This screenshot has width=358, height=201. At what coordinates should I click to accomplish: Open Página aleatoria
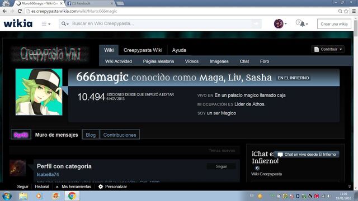(x=158, y=61)
